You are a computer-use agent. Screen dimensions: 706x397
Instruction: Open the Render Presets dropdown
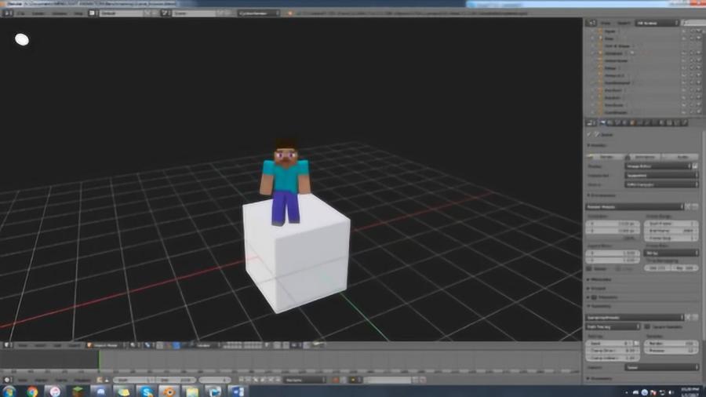[635, 206]
